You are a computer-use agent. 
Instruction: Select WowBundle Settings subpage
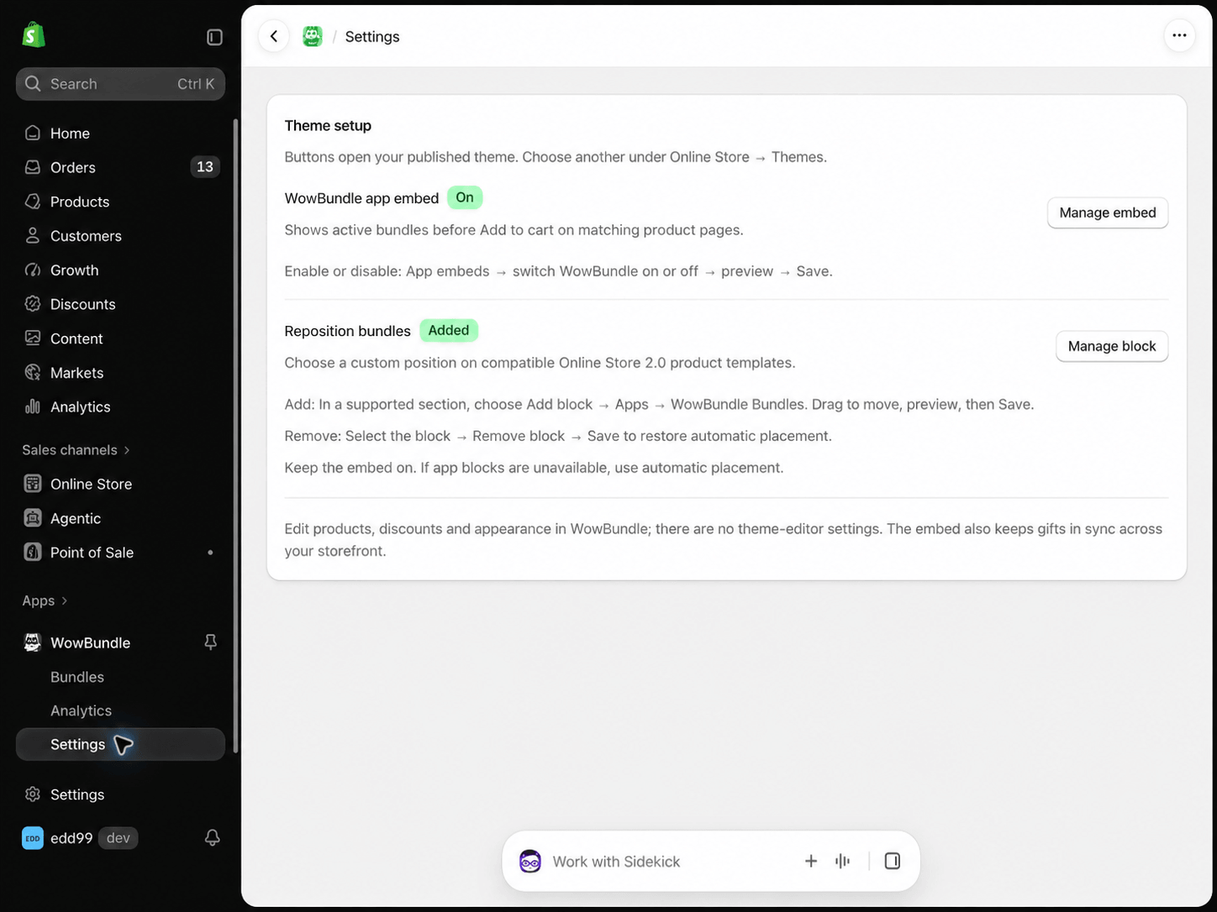tap(120, 744)
